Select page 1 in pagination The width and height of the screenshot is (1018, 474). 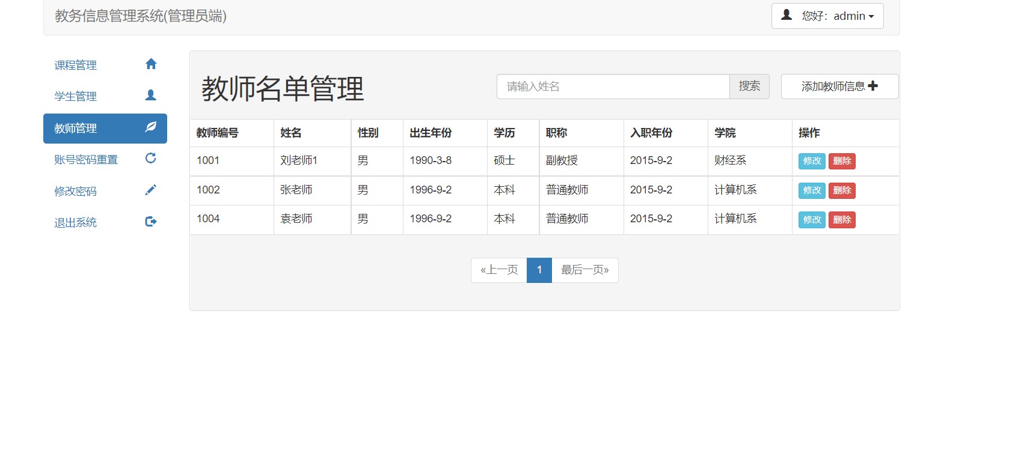coord(539,270)
